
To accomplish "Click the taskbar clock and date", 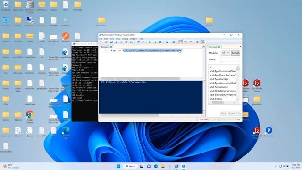I will [x=296, y=166].
